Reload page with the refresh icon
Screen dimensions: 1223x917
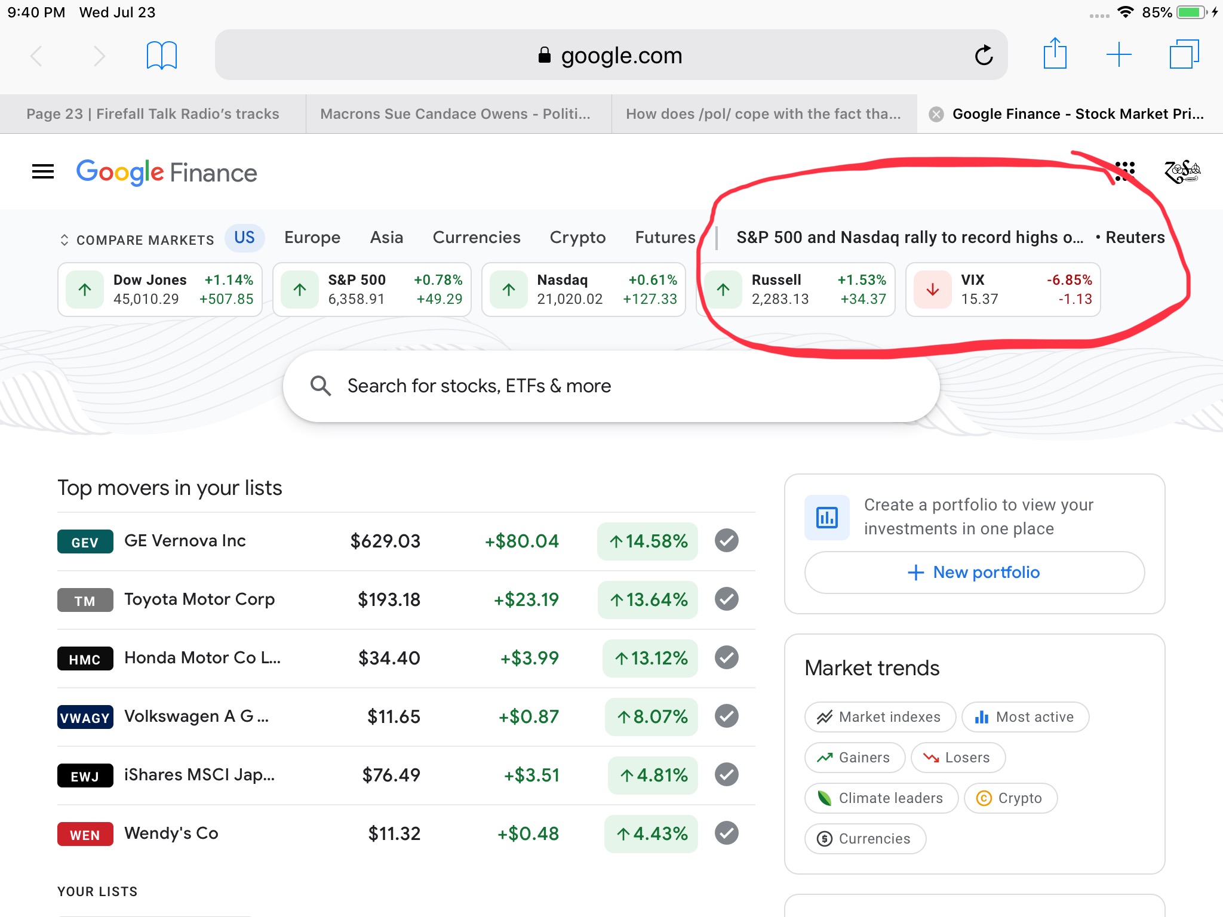tap(984, 56)
